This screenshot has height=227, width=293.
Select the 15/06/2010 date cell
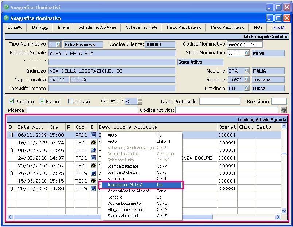click(x=32, y=181)
